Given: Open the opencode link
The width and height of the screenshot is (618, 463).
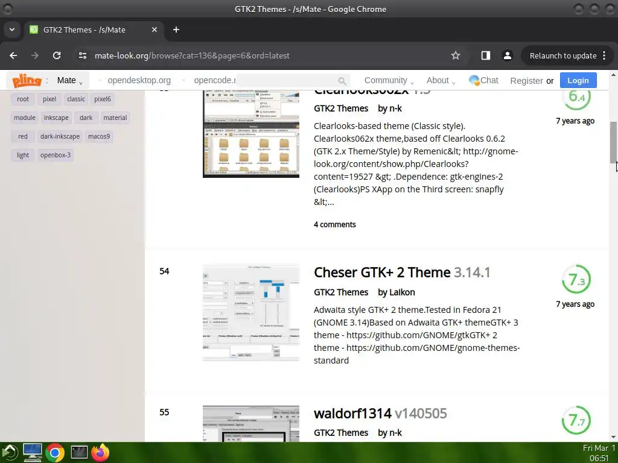Looking at the screenshot, I should (x=214, y=80).
